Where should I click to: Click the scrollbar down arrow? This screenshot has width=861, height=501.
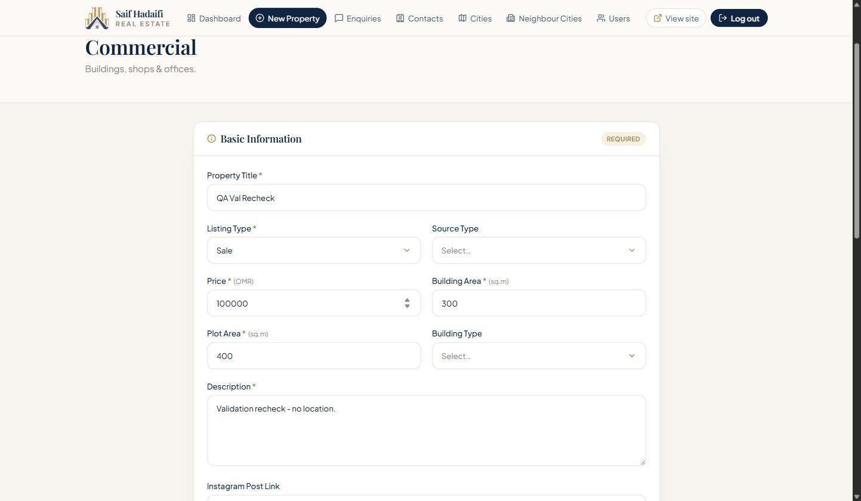pyautogui.click(x=857, y=497)
